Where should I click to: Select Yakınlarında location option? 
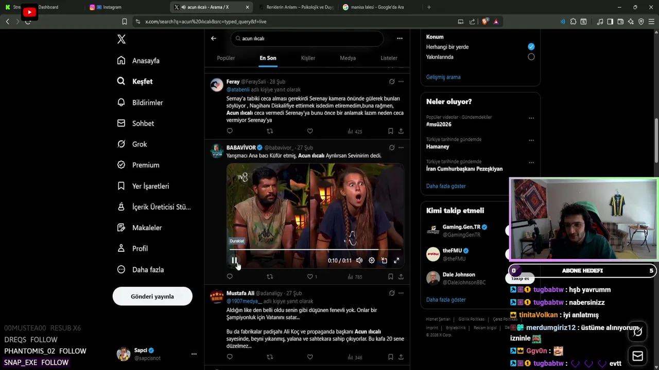pos(531,57)
